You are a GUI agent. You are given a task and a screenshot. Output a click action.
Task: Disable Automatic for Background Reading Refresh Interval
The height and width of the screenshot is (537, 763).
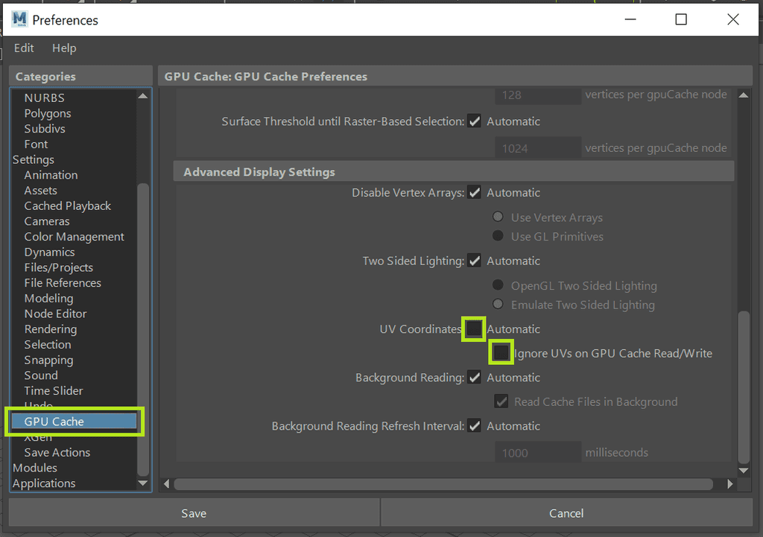tap(475, 425)
